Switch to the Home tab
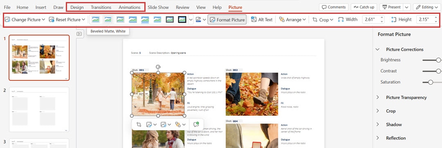Screen dimensions: 442x148 [x=22, y=7]
